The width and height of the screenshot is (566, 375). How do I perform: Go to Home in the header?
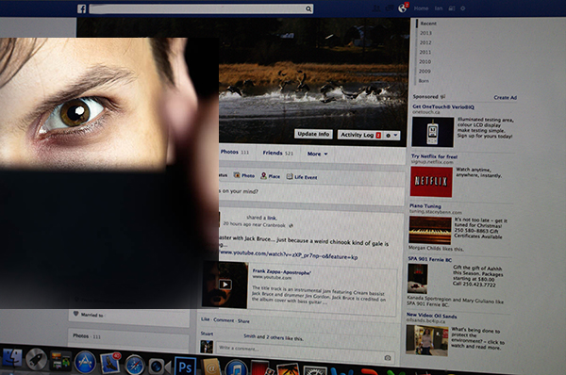pyautogui.click(x=421, y=8)
